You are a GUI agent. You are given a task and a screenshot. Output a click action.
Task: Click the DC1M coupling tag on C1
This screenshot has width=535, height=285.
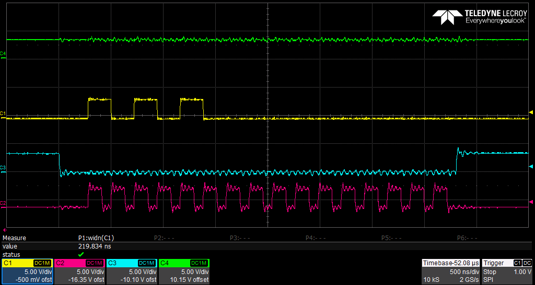[42, 263]
